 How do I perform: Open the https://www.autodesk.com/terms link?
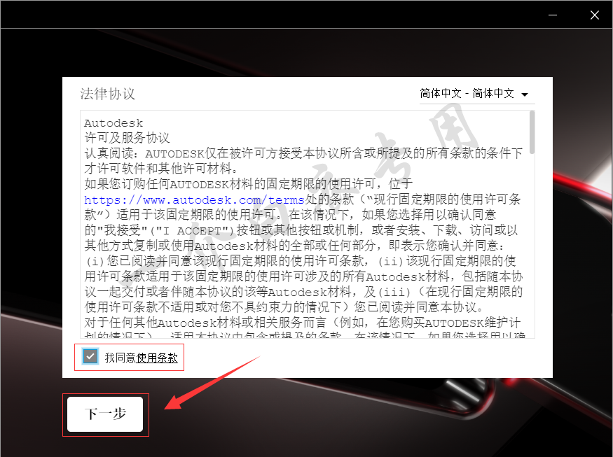click(194, 200)
